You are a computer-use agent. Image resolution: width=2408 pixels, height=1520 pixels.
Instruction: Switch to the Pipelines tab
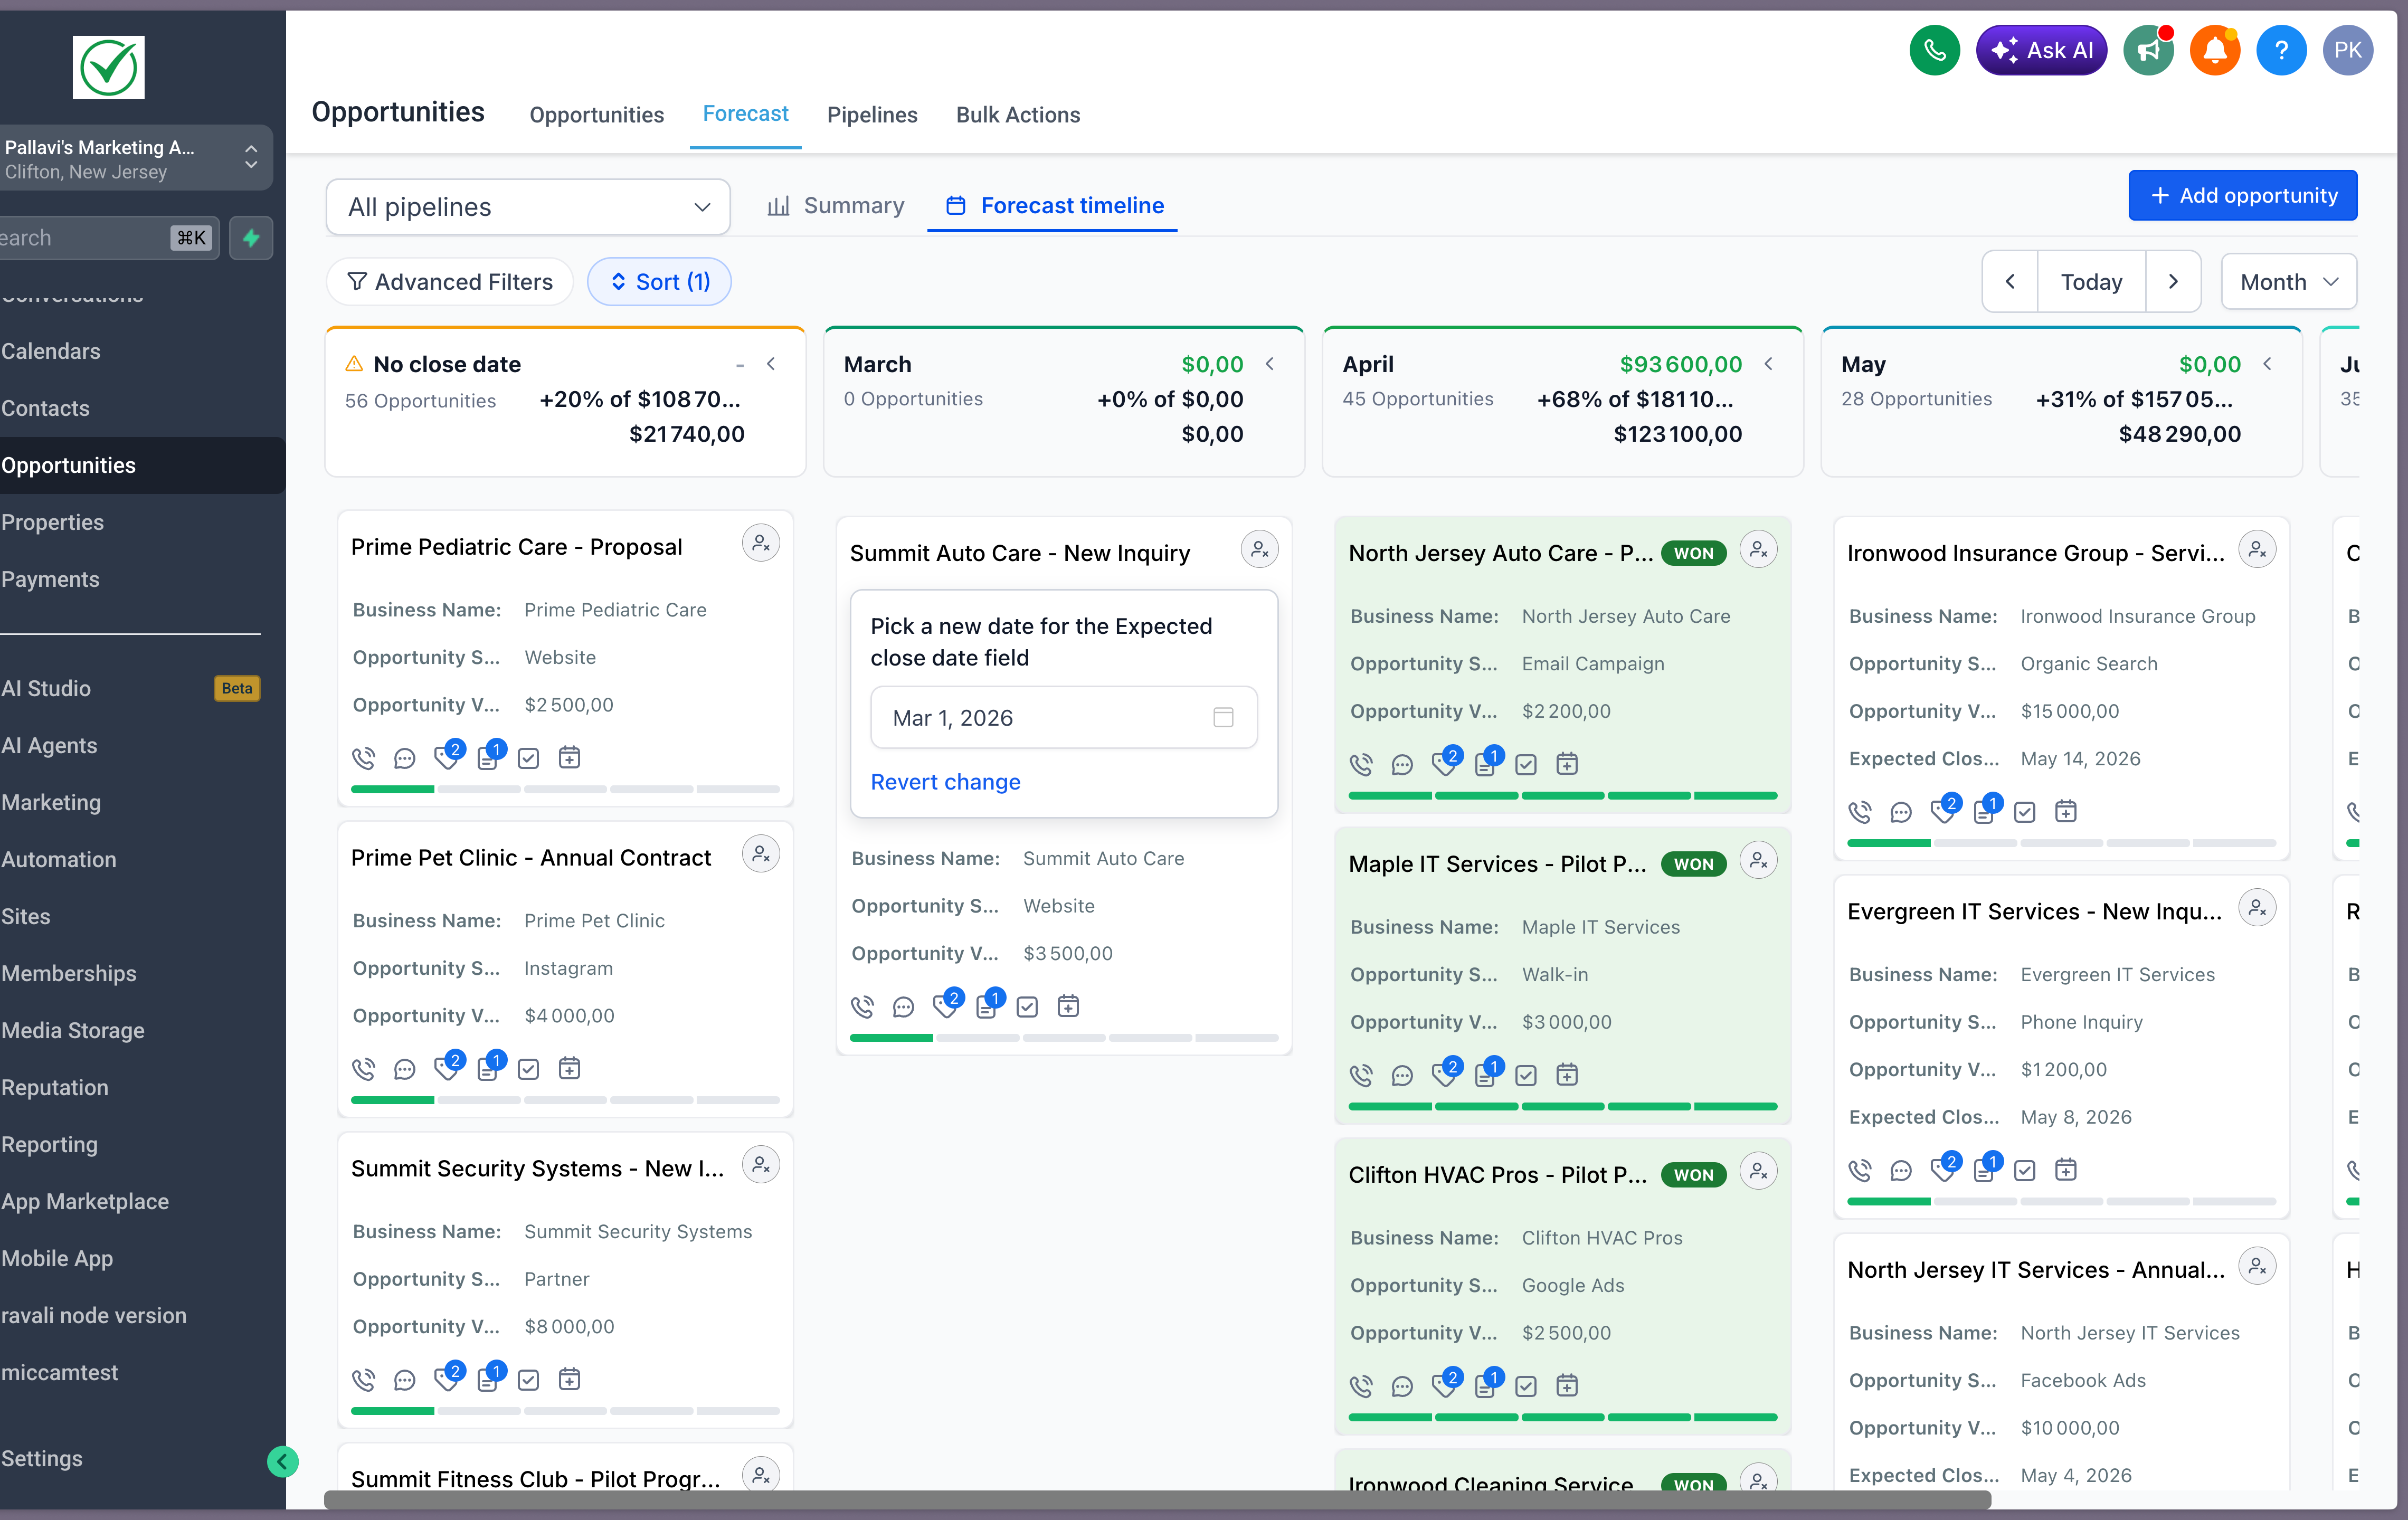point(871,115)
